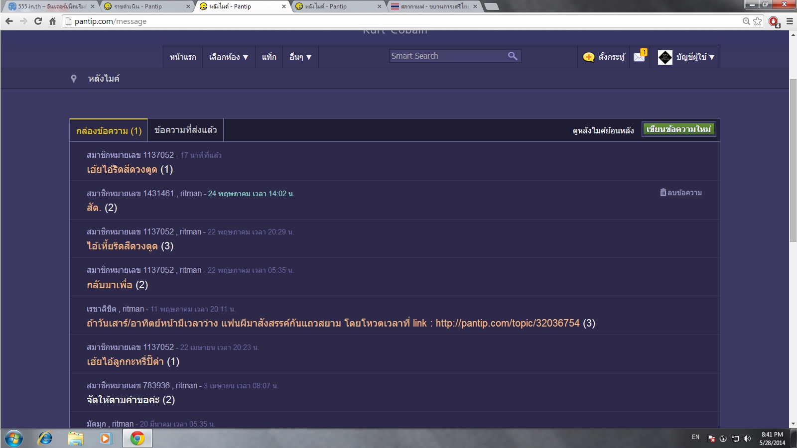Click แท็ก in navigation bar
The width and height of the screenshot is (797, 448).
pos(269,57)
